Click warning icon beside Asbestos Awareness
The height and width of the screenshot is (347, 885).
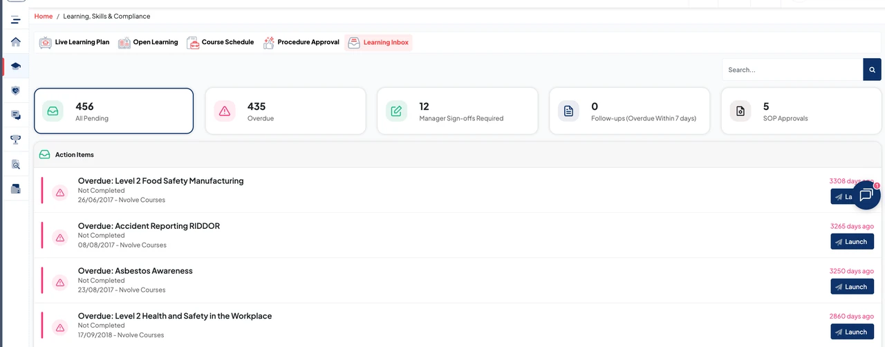[x=60, y=282]
